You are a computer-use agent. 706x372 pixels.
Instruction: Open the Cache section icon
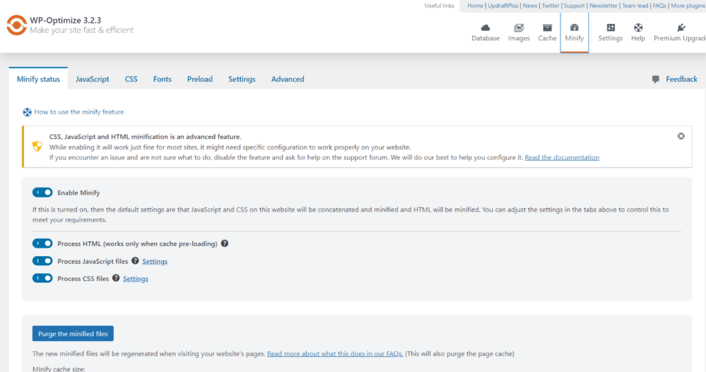point(547,28)
